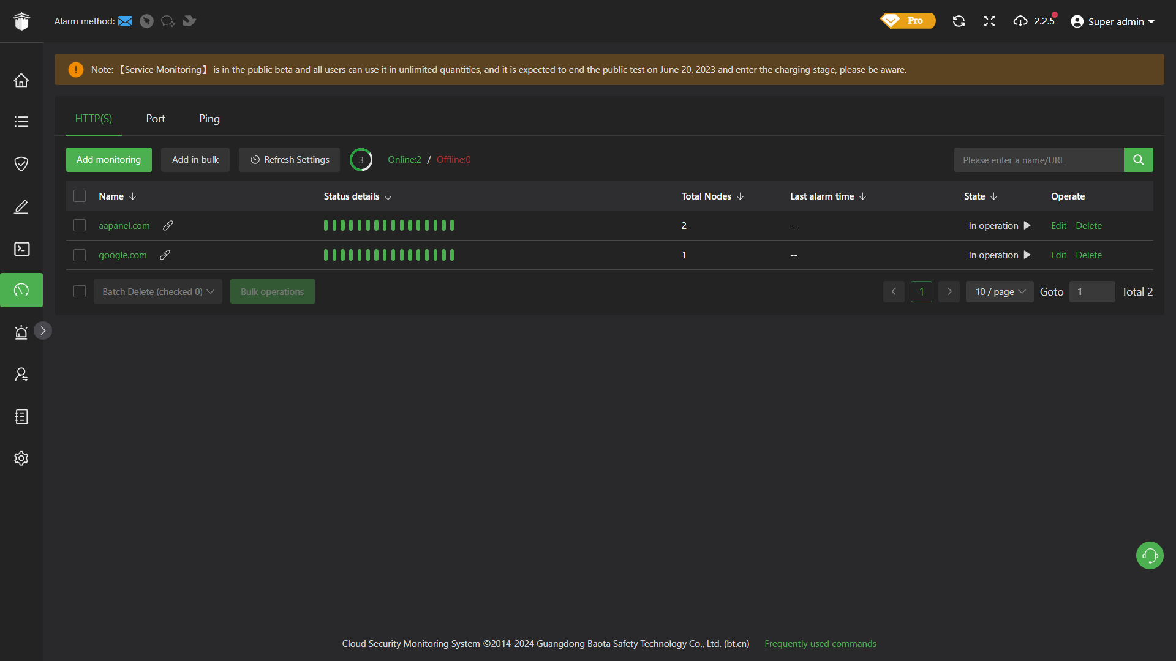Open the settings gear sidebar icon
Viewport: 1176px width, 661px height.
(x=21, y=458)
